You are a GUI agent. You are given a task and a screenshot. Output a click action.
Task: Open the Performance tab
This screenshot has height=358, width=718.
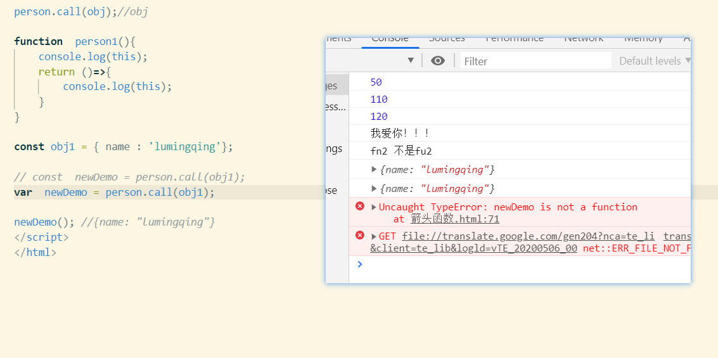[x=515, y=41]
